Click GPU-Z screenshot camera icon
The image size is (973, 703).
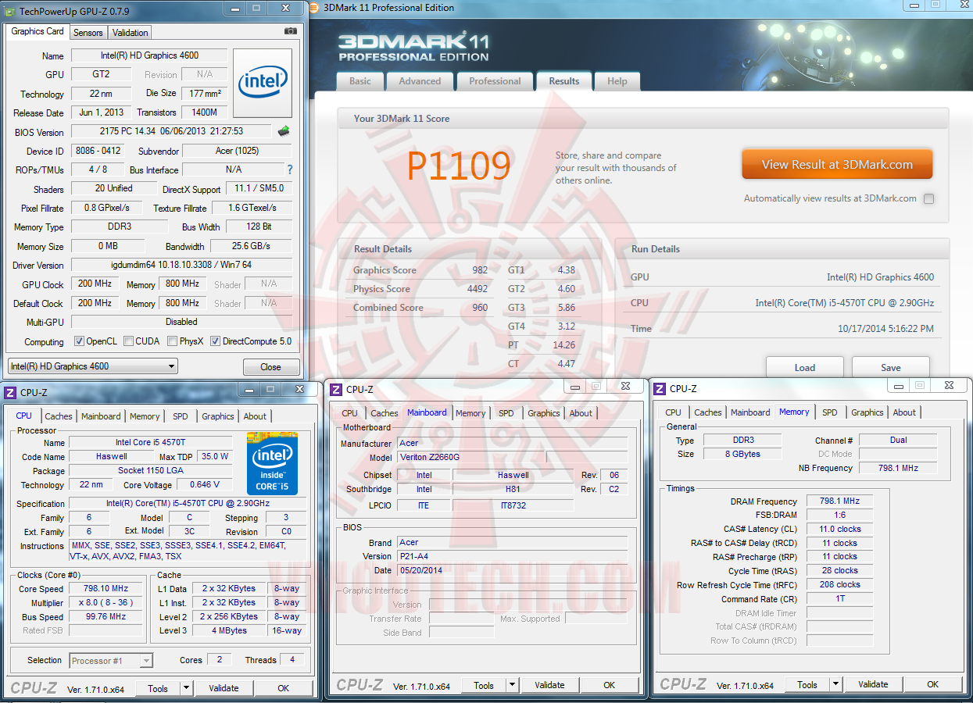pyautogui.click(x=291, y=31)
